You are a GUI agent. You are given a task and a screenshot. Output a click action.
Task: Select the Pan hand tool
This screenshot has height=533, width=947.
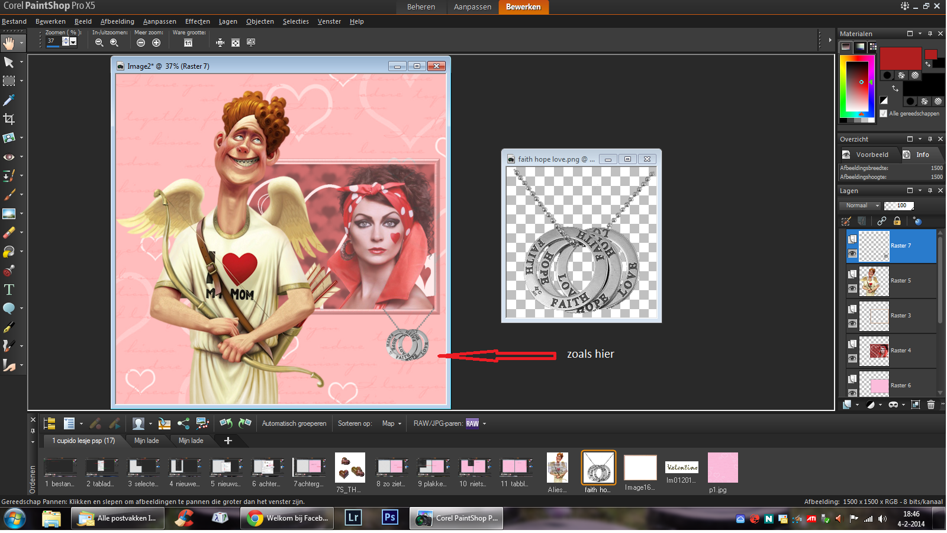9,43
